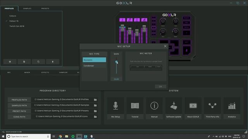Viewport: 248px width, 139px height.
Task: Open Spotify from the taskbar
Action: pos(73,136)
